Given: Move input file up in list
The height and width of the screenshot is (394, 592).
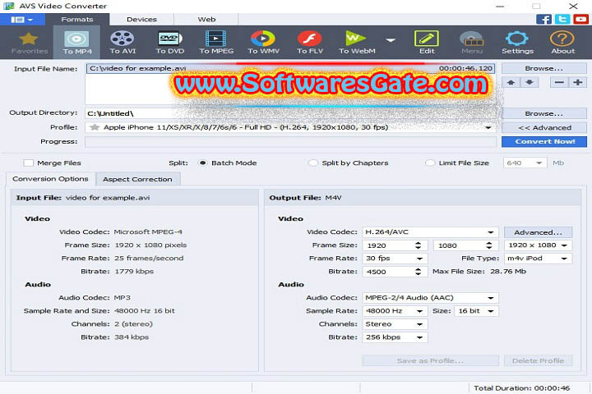Looking at the screenshot, I should (511, 82).
